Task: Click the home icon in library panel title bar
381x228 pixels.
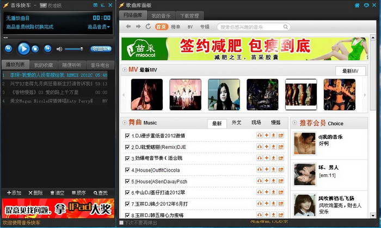Action: point(357,5)
